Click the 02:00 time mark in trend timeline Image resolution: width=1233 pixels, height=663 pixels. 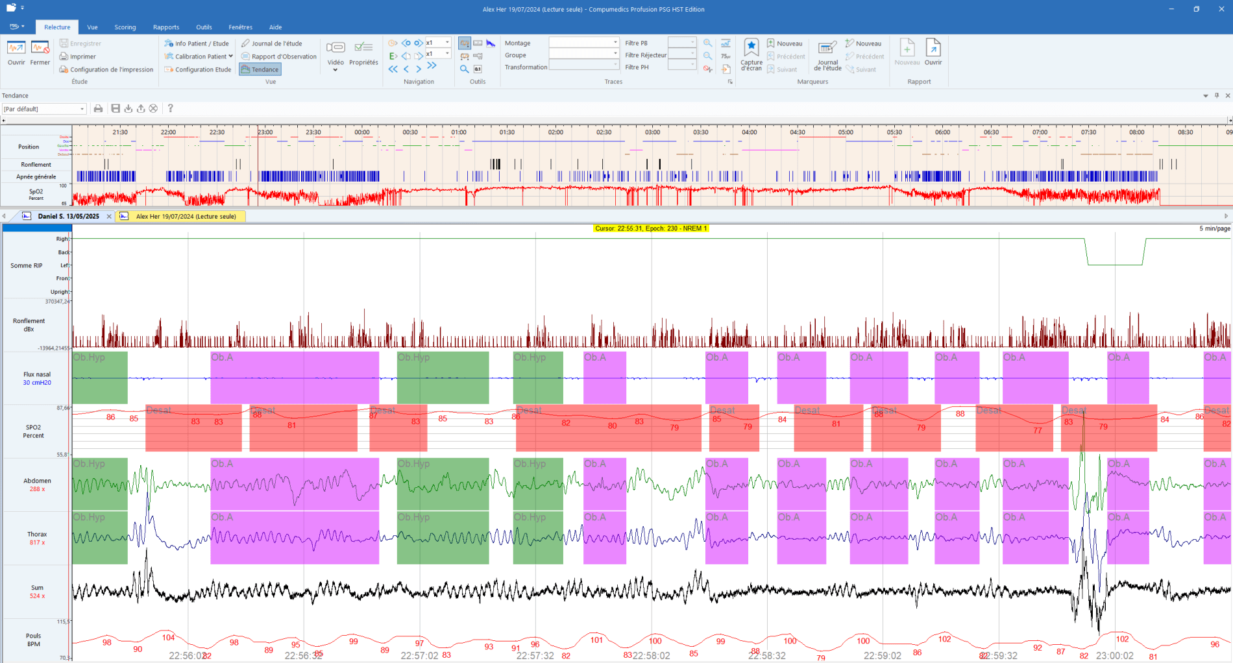tap(555, 132)
